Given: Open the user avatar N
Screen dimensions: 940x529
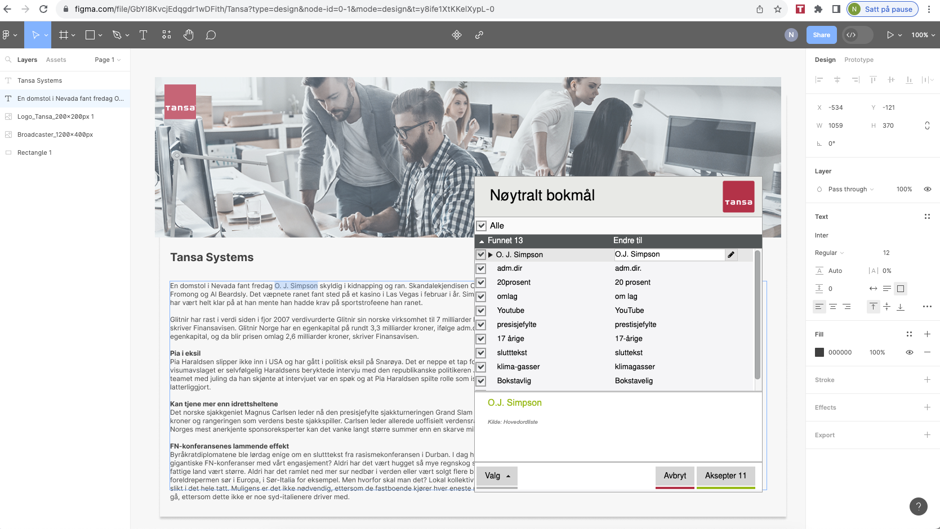Looking at the screenshot, I should [x=791, y=35].
